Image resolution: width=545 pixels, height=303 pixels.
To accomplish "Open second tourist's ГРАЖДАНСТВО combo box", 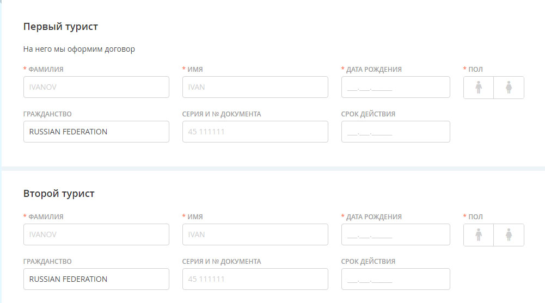I will [x=96, y=279].
